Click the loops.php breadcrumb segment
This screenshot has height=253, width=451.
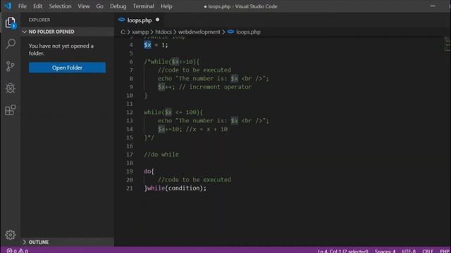pos(248,32)
